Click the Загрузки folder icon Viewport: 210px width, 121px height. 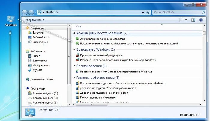tap(30, 32)
